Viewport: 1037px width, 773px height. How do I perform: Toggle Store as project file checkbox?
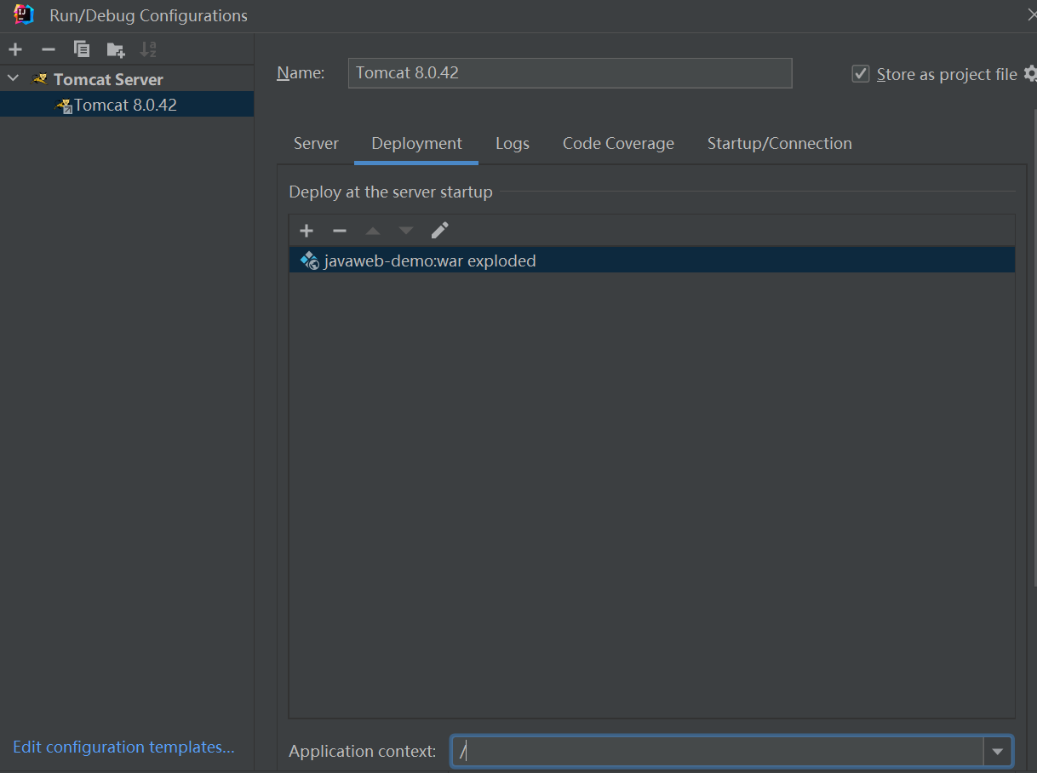coord(861,74)
